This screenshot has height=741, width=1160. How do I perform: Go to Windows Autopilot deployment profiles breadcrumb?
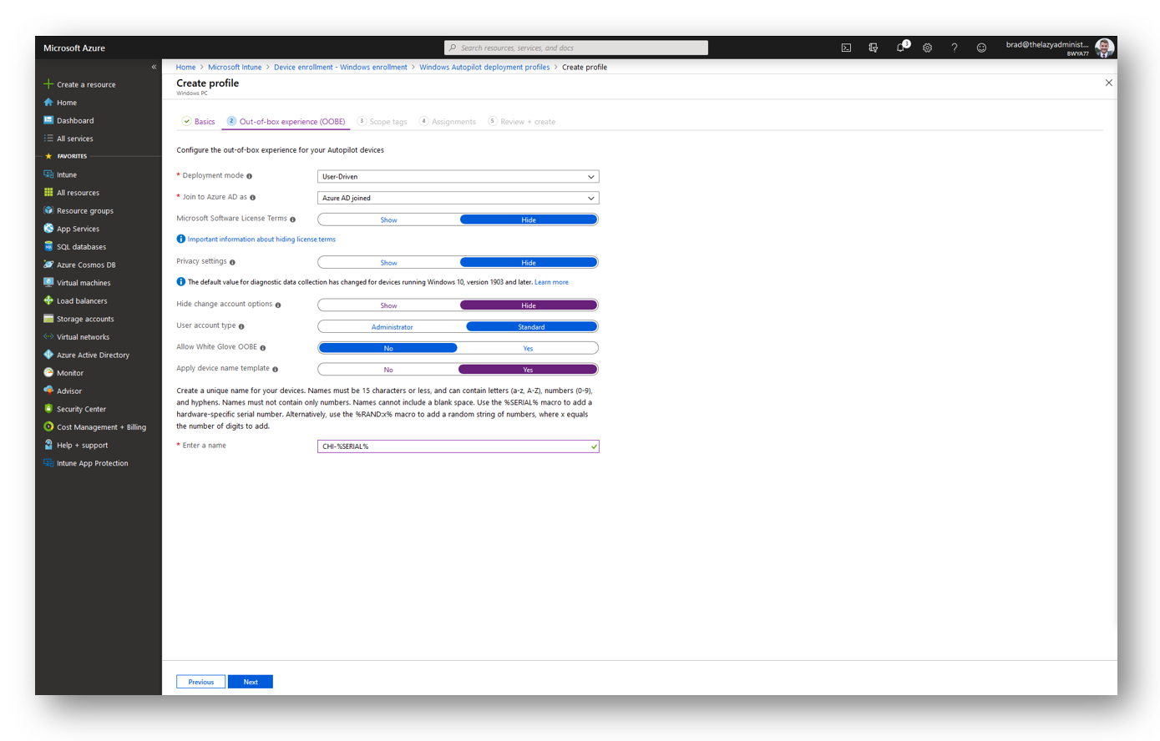(x=484, y=67)
